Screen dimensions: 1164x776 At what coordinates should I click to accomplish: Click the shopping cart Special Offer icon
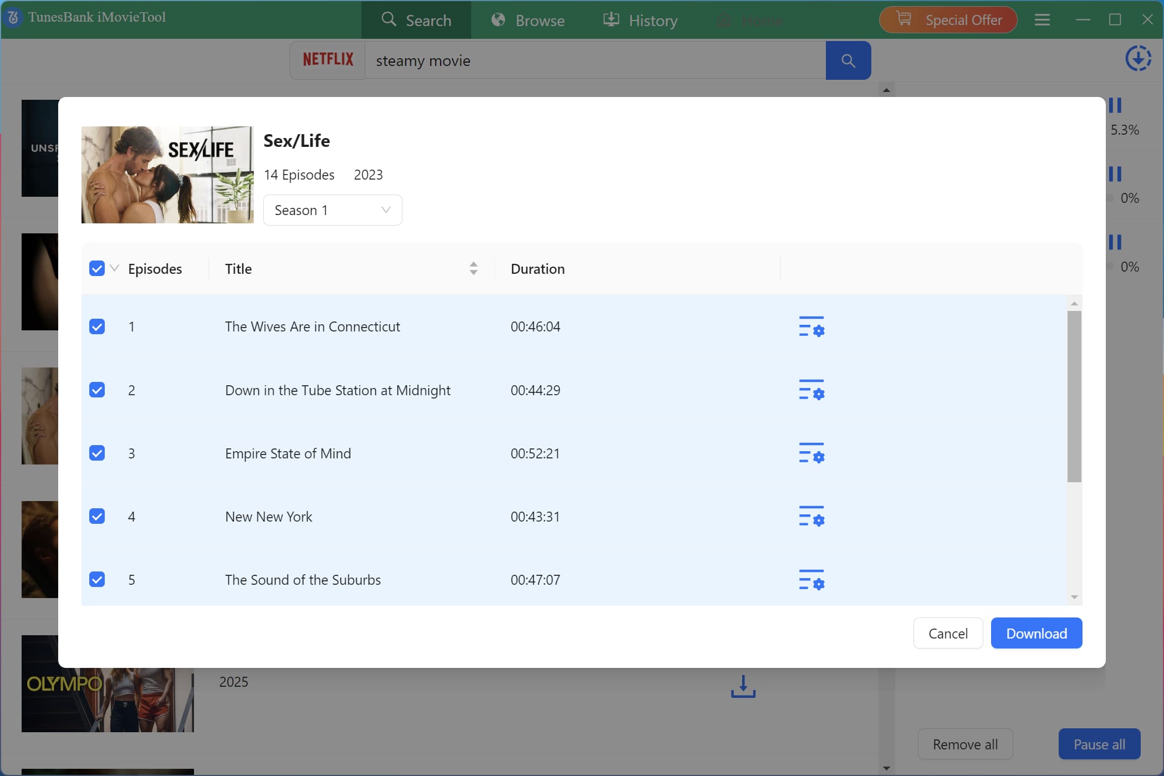pyautogui.click(x=904, y=19)
